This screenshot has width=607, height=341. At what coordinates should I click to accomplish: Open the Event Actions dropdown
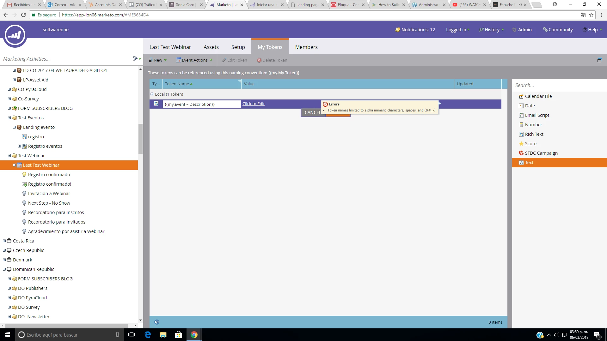click(194, 60)
